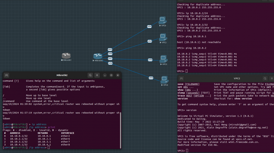Click interface ether6 in address list

click(65, 139)
